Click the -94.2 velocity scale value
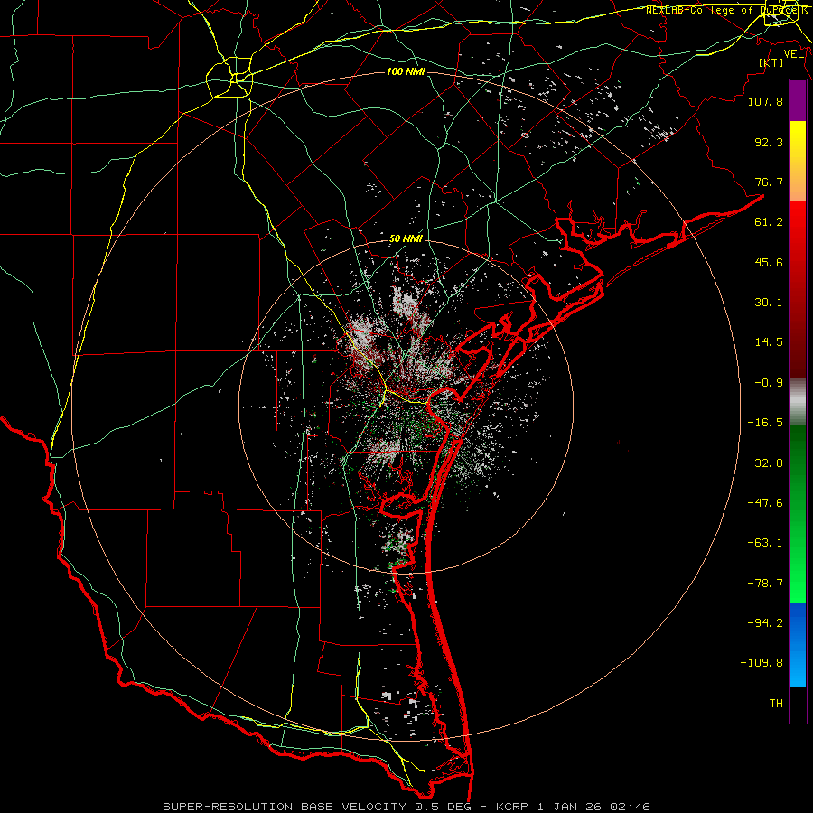The image size is (813, 813). click(765, 623)
